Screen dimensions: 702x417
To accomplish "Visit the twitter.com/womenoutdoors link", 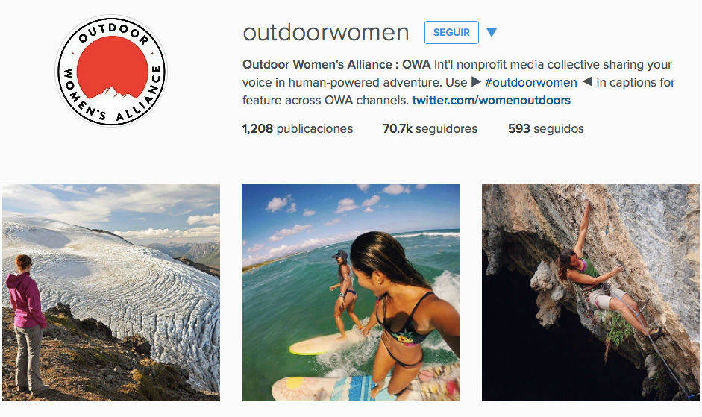I will pos(491,100).
